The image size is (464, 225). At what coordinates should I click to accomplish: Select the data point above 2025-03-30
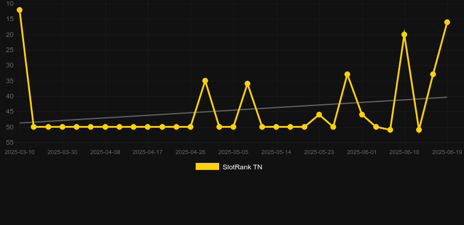tap(62, 127)
